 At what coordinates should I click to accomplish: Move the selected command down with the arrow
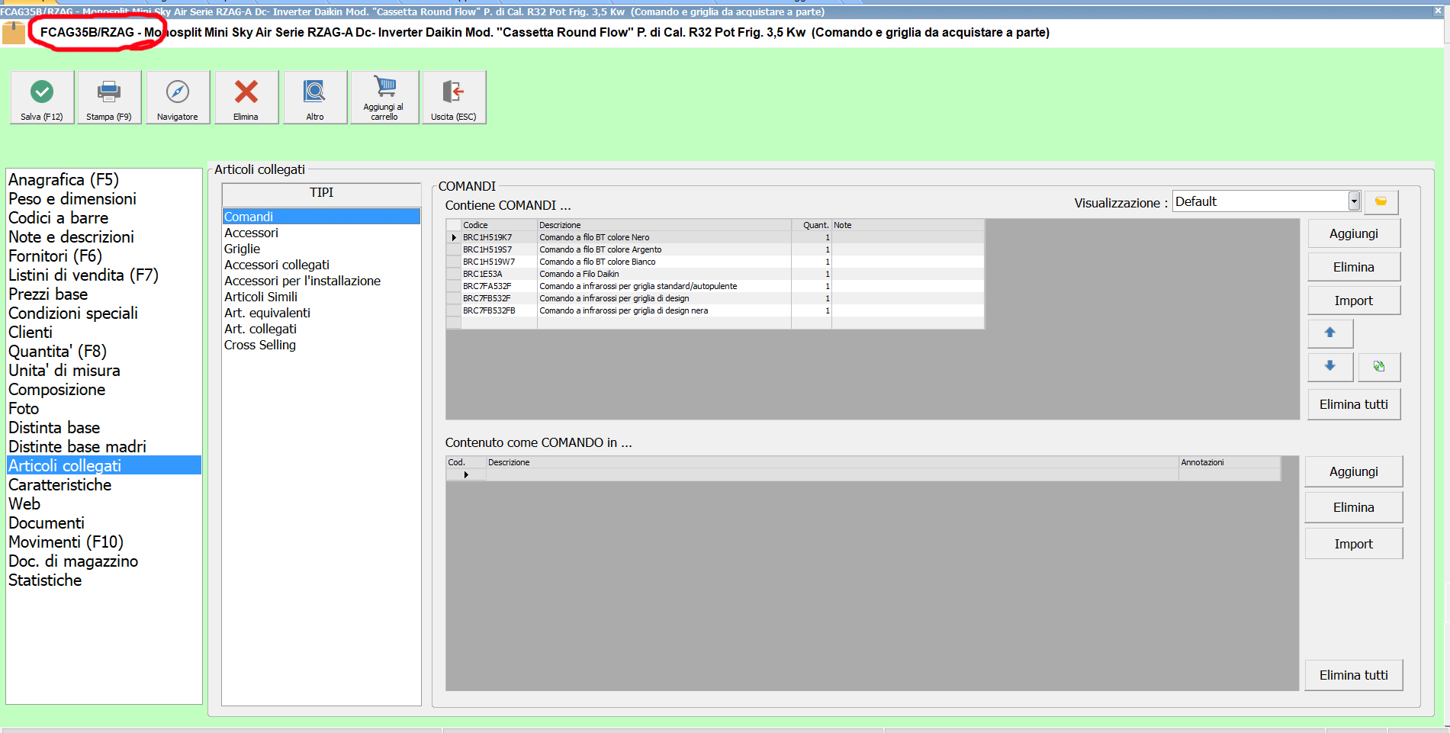[x=1330, y=366]
